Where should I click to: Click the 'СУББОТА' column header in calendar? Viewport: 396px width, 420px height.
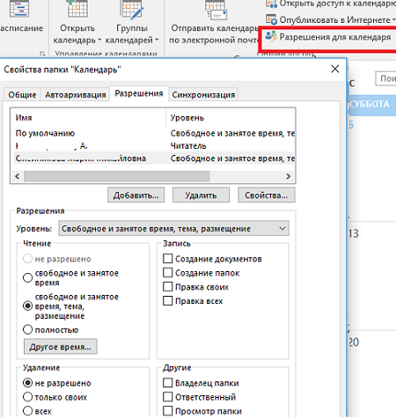[371, 105]
